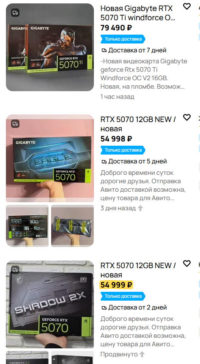
Task: Click the up arrow next to '3 дня назад'
Action: 140,208
